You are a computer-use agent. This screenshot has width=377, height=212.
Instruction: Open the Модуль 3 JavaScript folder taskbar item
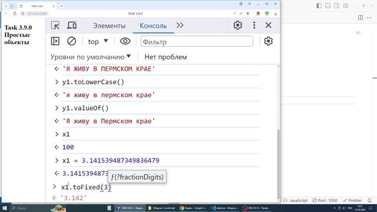(x=162, y=208)
